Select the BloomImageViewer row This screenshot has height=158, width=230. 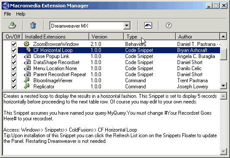pos(111,81)
